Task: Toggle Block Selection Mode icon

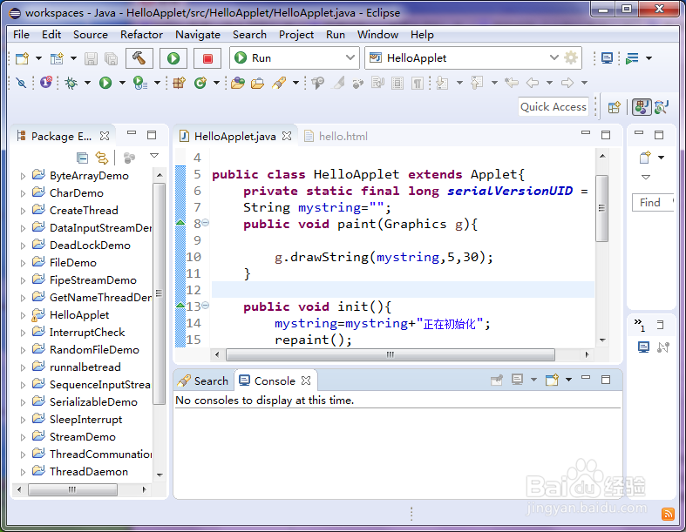Action: [x=397, y=83]
